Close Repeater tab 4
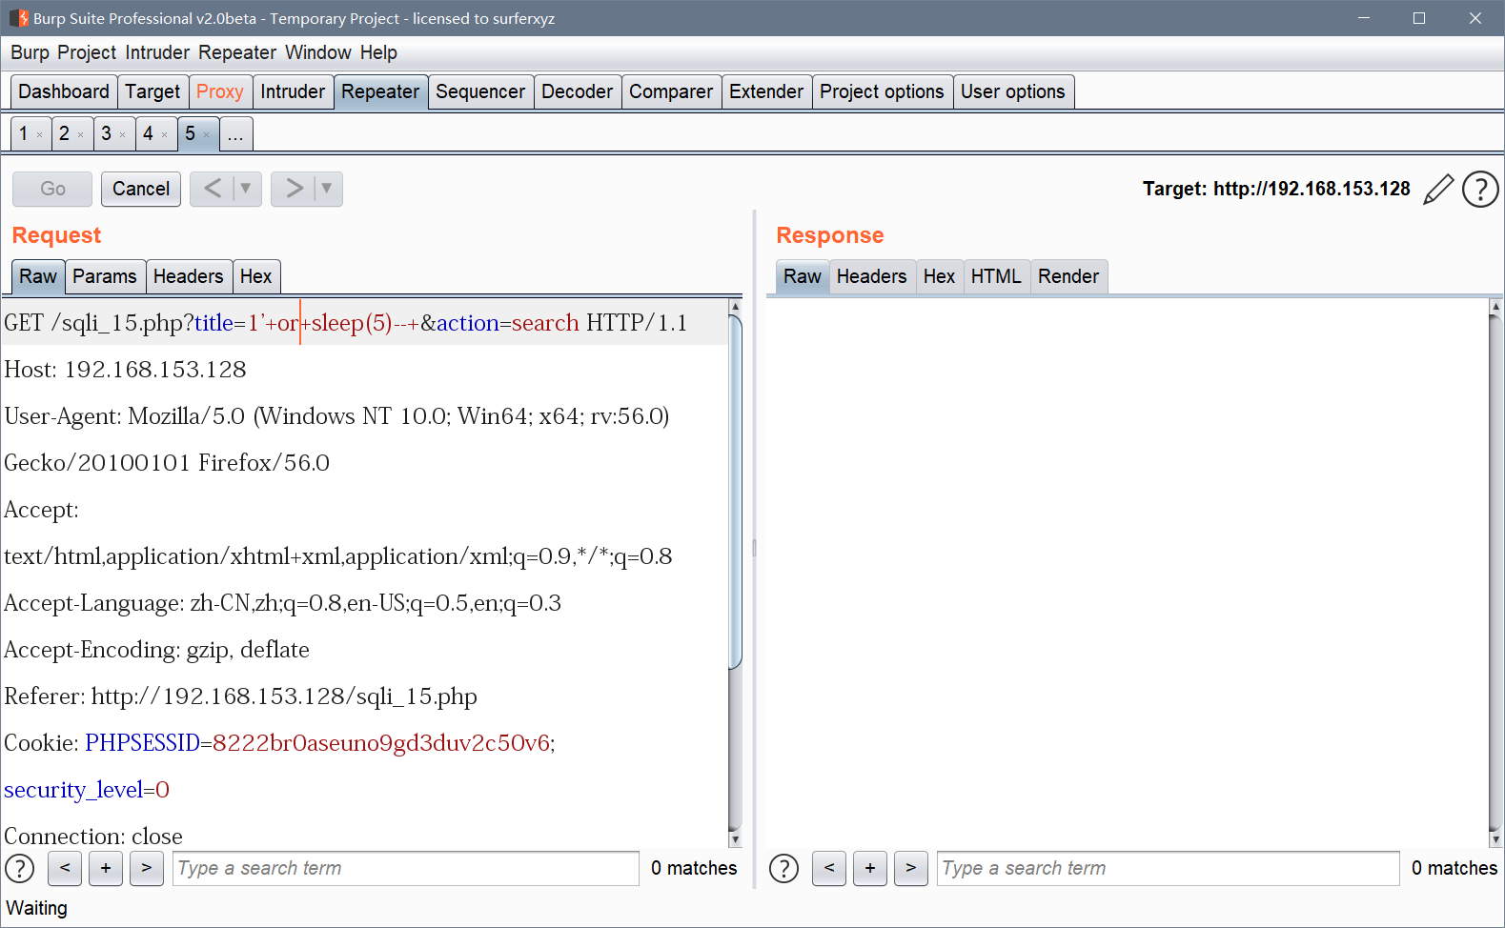1505x928 pixels. [164, 135]
